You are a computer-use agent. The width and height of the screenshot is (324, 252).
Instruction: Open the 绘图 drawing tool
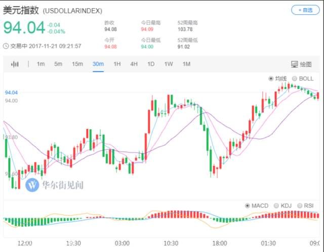point(301,64)
